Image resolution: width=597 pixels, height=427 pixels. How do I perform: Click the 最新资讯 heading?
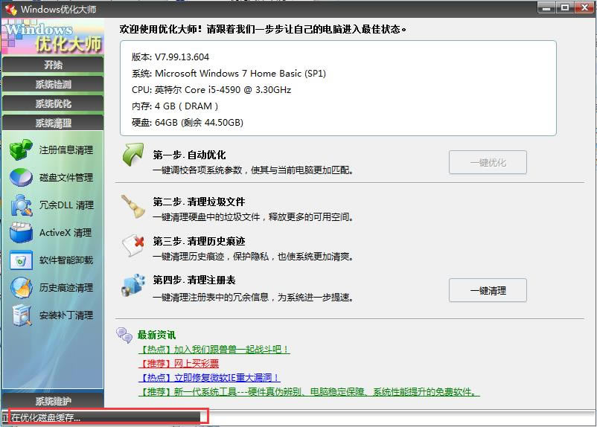(x=156, y=335)
